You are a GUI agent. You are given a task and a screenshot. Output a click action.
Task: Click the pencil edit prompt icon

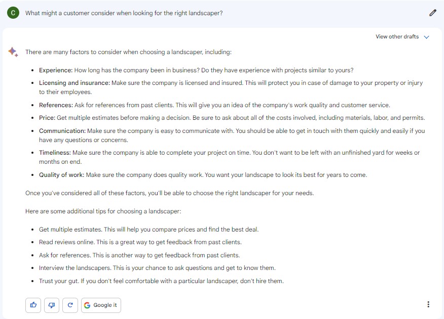coord(432,13)
